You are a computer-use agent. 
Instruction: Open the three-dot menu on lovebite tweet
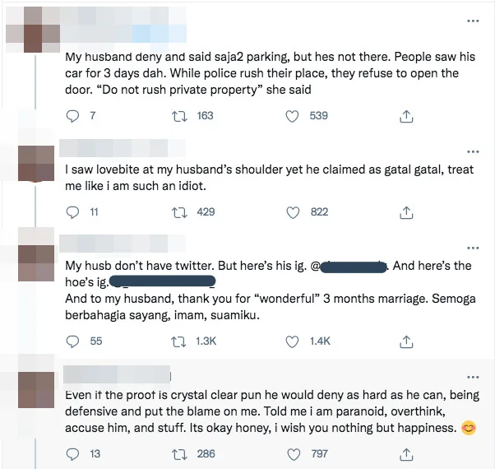tap(473, 151)
